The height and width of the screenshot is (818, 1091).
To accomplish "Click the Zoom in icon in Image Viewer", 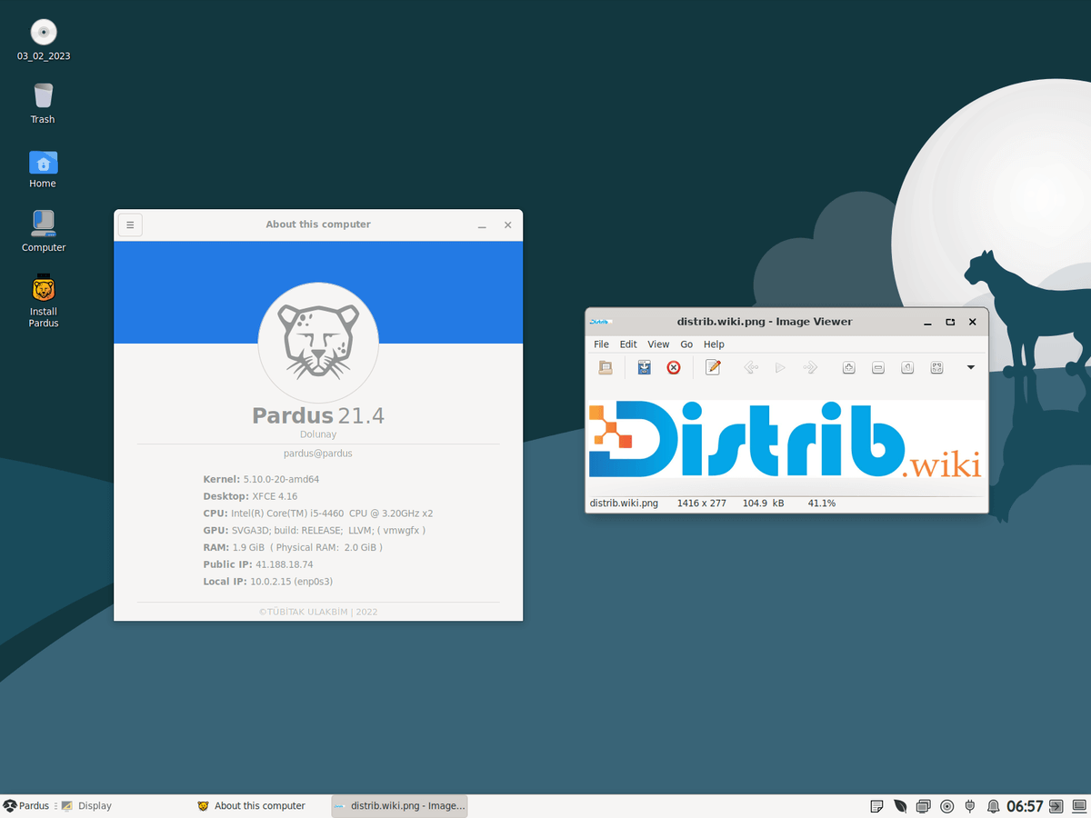I will click(848, 367).
